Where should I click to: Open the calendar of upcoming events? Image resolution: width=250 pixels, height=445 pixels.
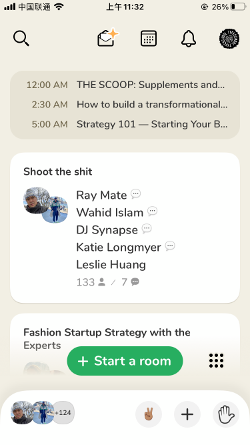(149, 38)
